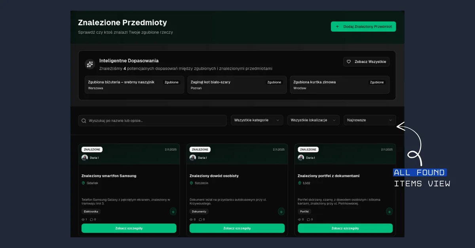Click the Dokumenty category tag

pos(199,212)
